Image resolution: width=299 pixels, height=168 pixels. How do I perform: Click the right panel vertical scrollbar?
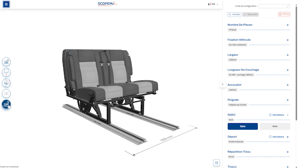click(296, 63)
